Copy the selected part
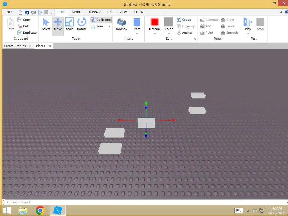 24,20
